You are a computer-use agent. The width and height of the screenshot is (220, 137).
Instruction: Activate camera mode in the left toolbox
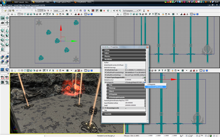point(2,18)
